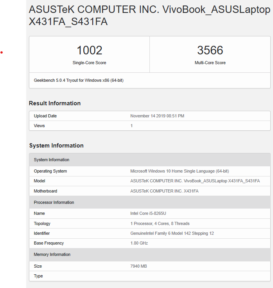Click the Motherboard label
273x288 pixels.
pyautogui.click(x=45, y=191)
